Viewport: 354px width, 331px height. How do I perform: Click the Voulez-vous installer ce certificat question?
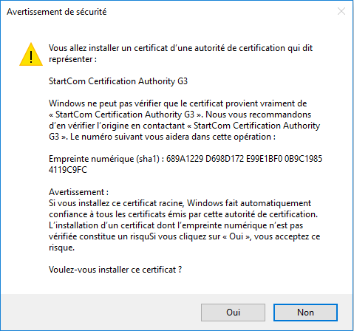click(115, 270)
